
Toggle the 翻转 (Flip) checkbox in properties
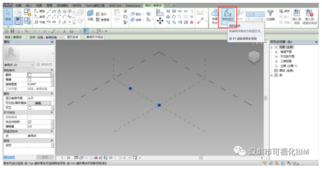29,75
